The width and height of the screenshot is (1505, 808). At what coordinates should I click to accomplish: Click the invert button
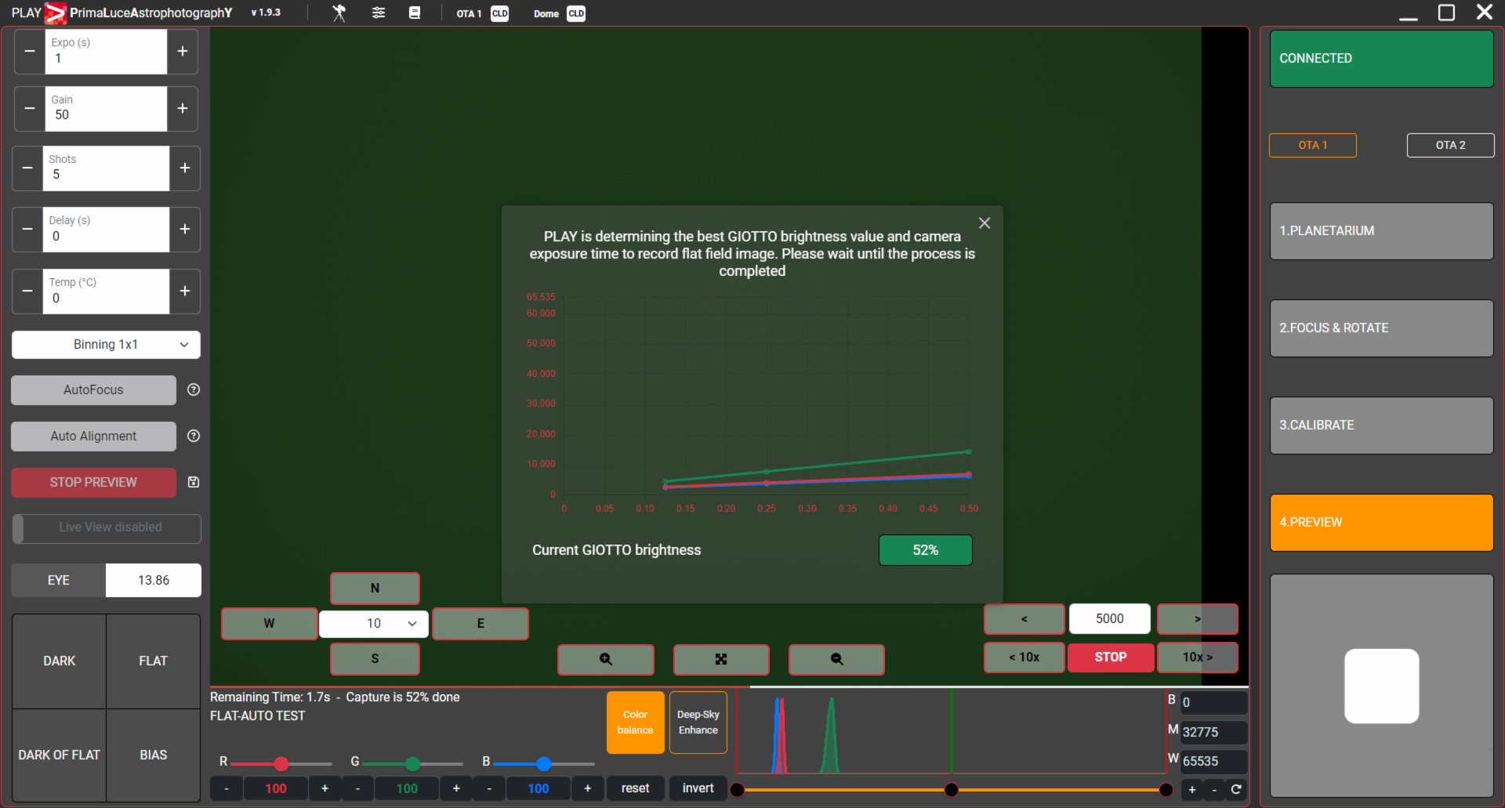698,788
